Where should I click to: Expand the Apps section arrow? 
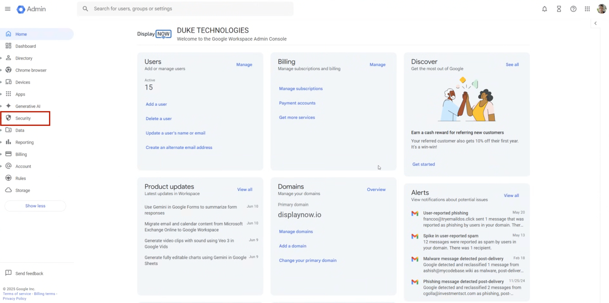coord(1,94)
